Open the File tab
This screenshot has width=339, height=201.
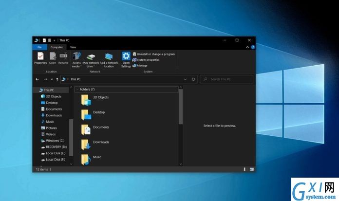coord(39,47)
